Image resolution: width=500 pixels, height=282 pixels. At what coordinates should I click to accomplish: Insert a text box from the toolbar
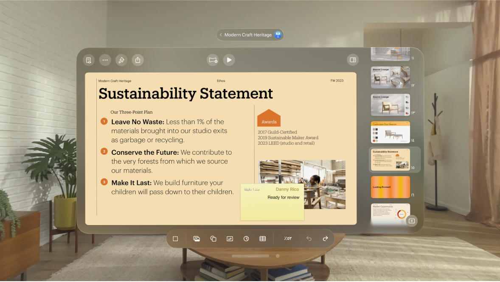click(230, 239)
